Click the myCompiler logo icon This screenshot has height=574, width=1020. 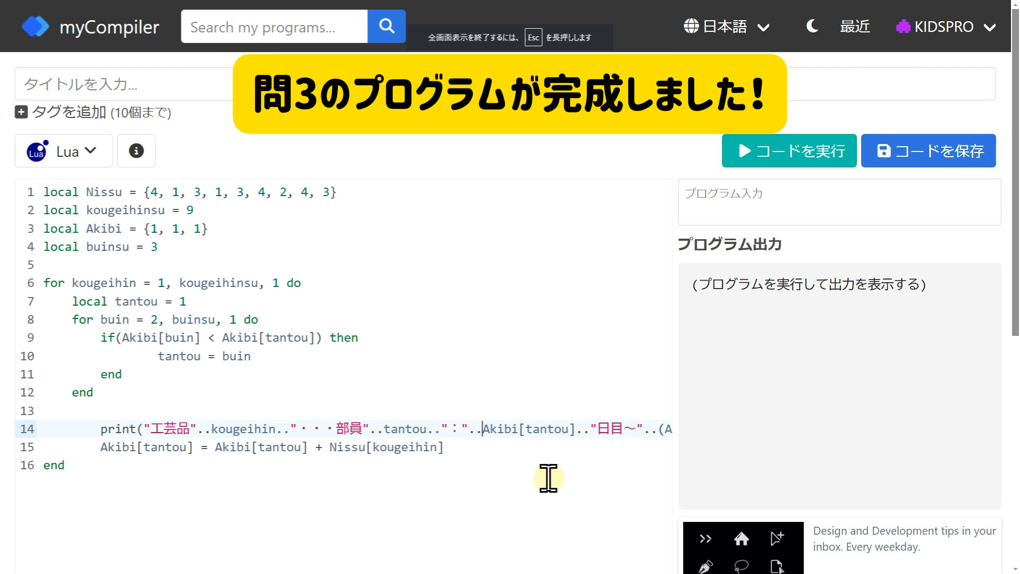[35, 27]
